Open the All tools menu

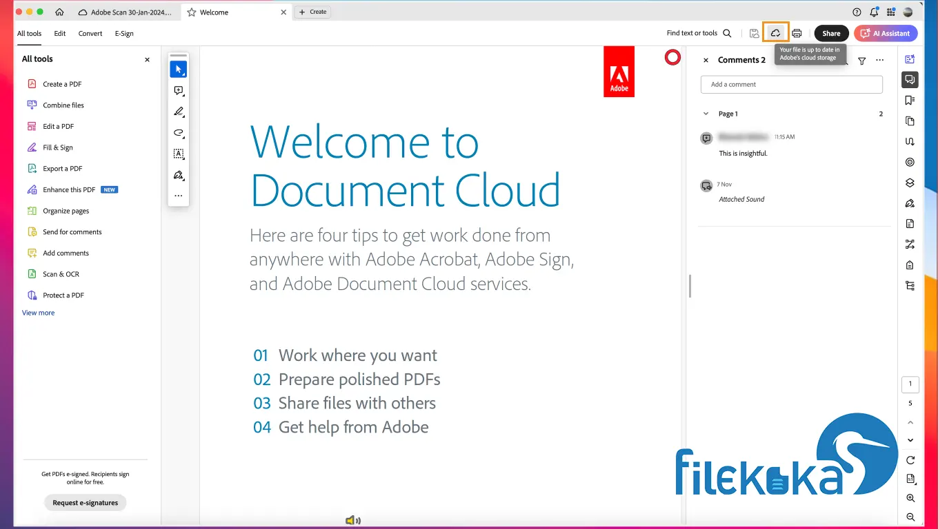click(x=29, y=33)
